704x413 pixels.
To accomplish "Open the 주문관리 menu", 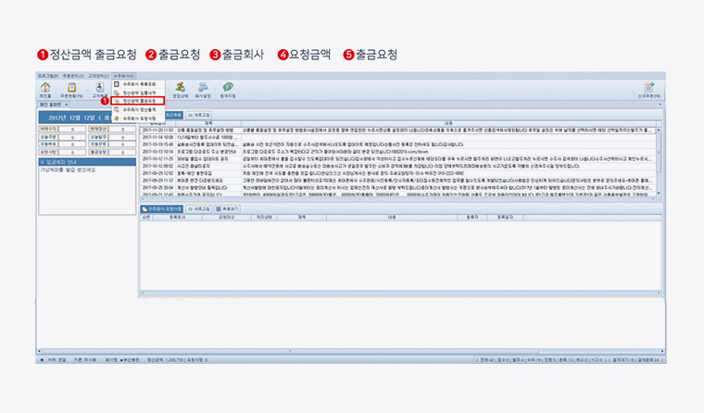I will [72, 75].
